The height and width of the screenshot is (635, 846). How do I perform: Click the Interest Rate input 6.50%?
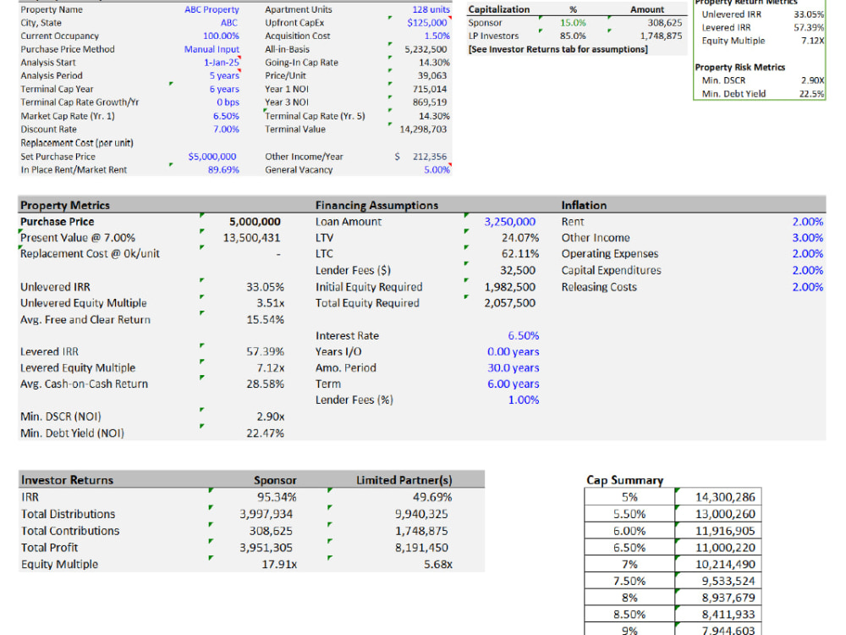[x=524, y=336]
